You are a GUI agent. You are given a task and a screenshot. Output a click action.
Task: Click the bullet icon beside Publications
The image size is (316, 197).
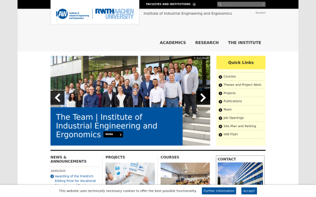click(220, 101)
